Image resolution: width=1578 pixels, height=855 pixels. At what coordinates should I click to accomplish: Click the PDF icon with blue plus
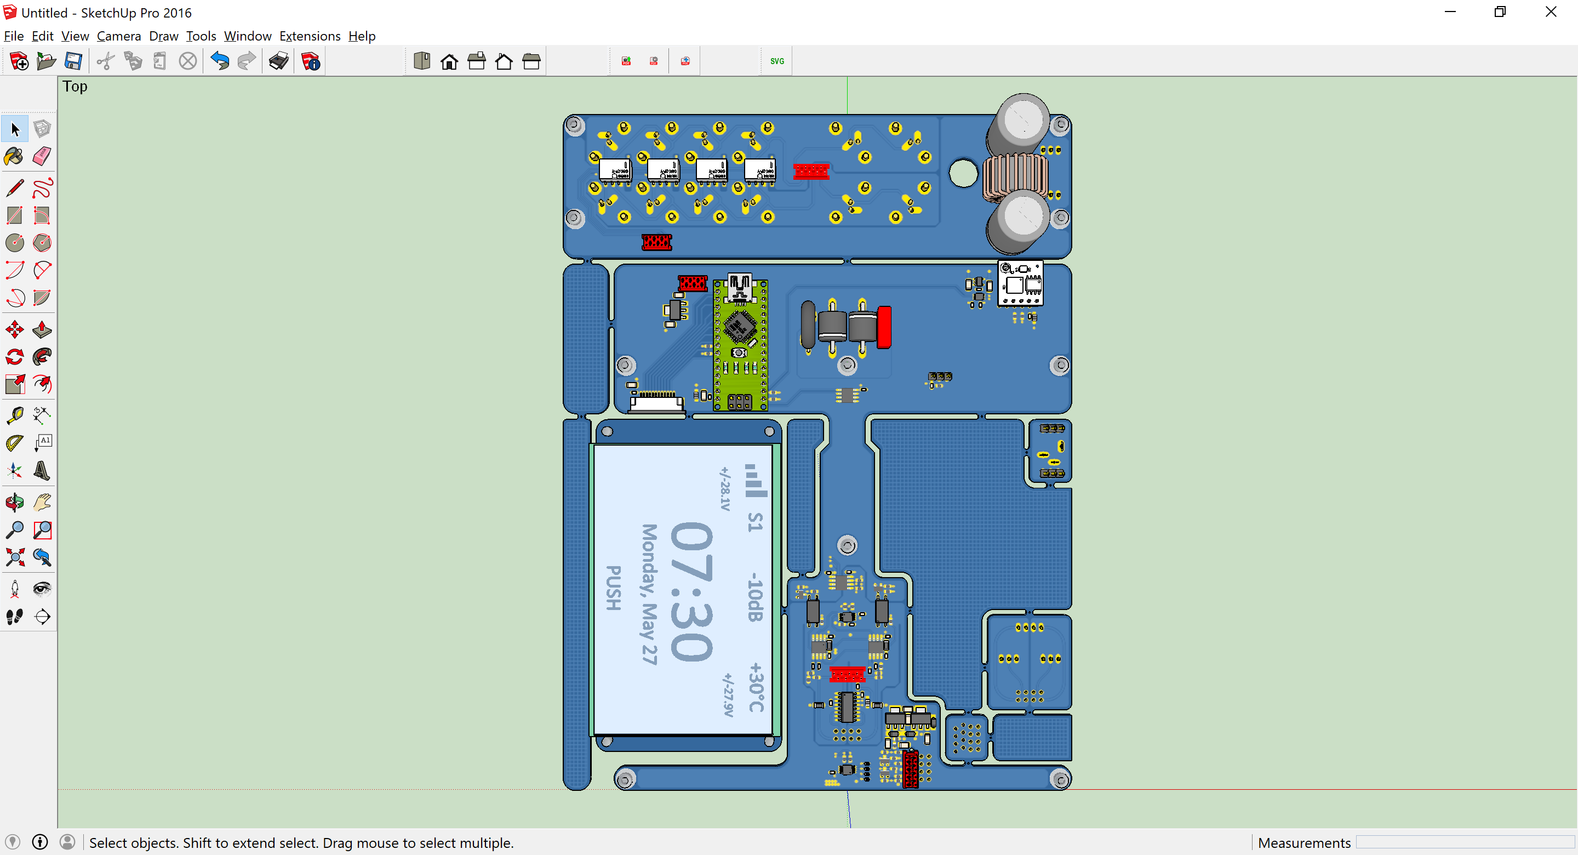tap(685, 61)
